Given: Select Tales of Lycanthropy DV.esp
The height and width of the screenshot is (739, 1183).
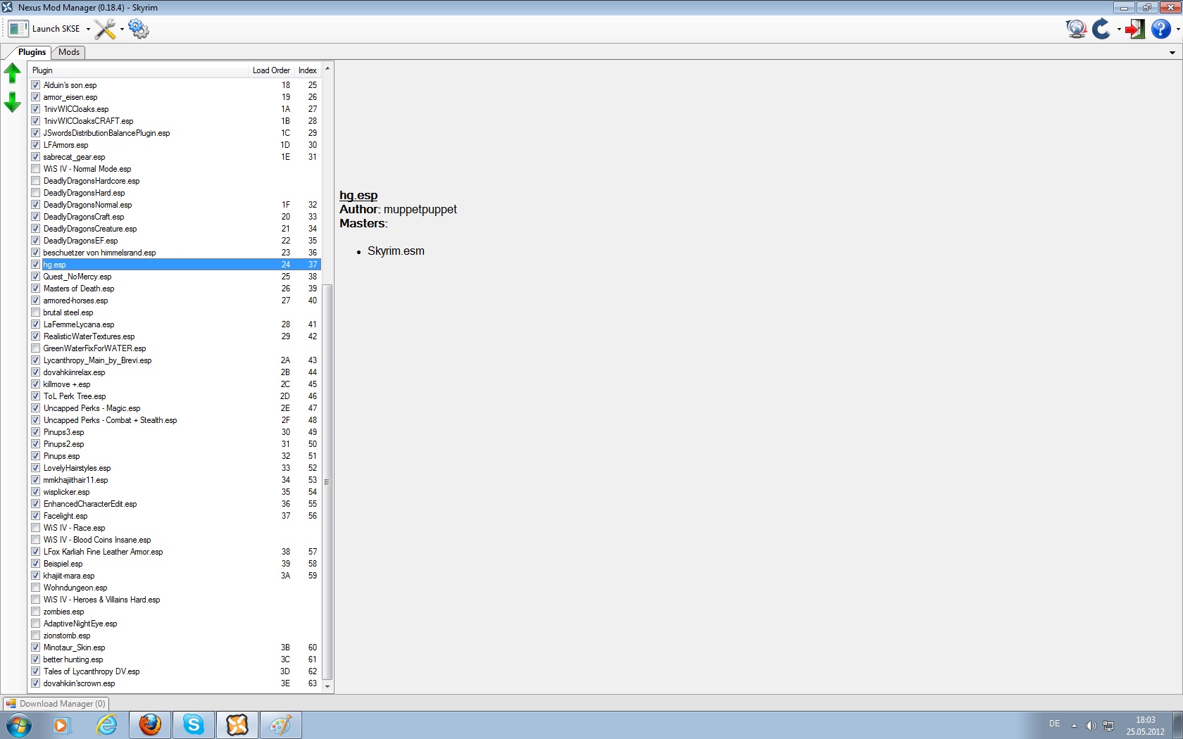Looking at the screenshot, I should click(x=175, y=671).
